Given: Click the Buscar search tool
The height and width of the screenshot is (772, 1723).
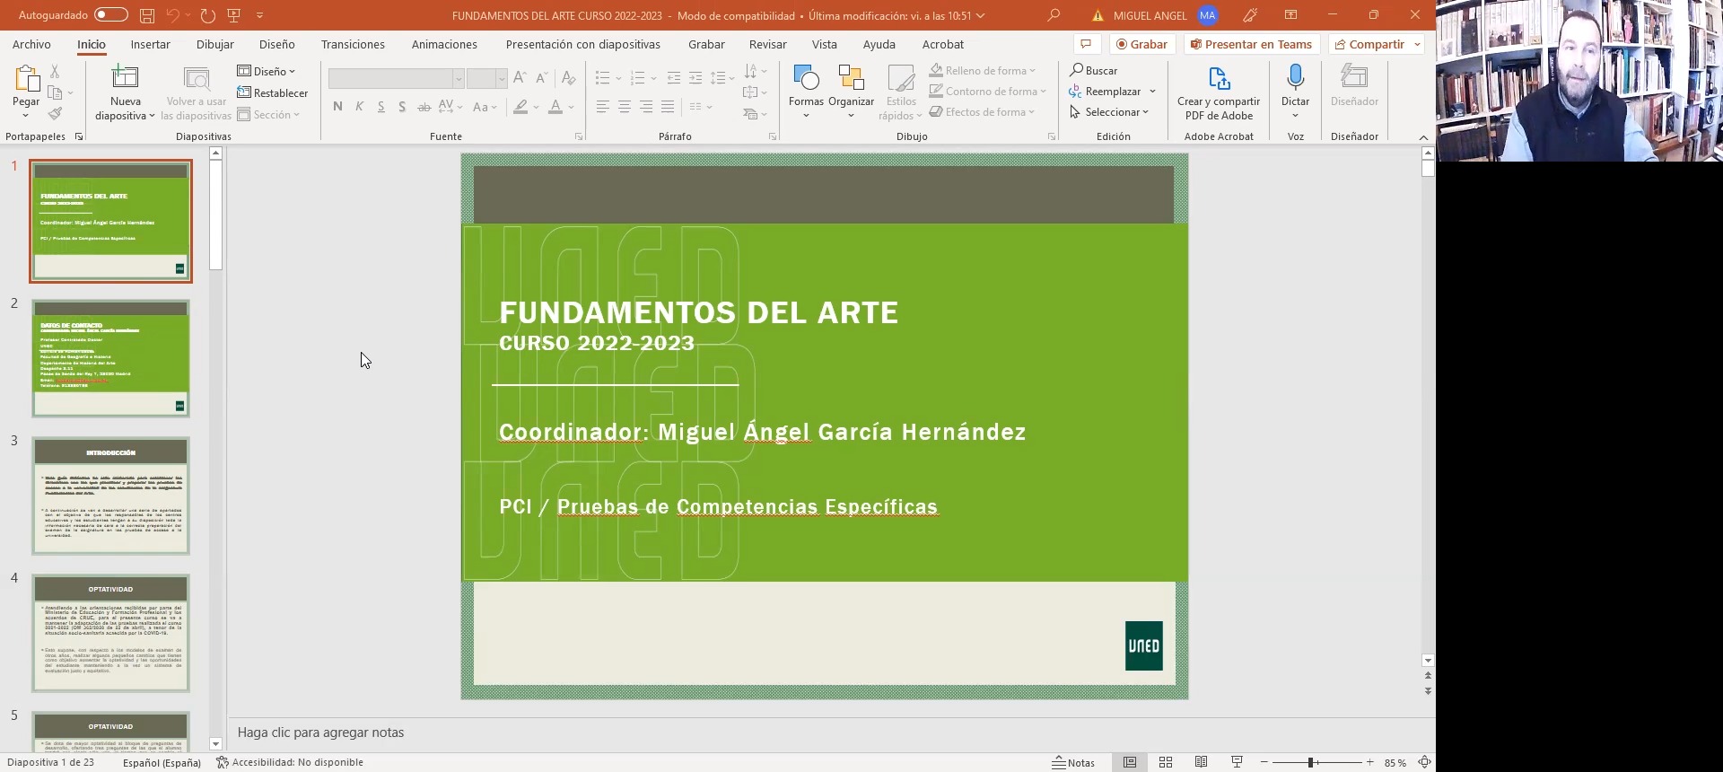Looking at the screenshot, I should pos(1093,70).
